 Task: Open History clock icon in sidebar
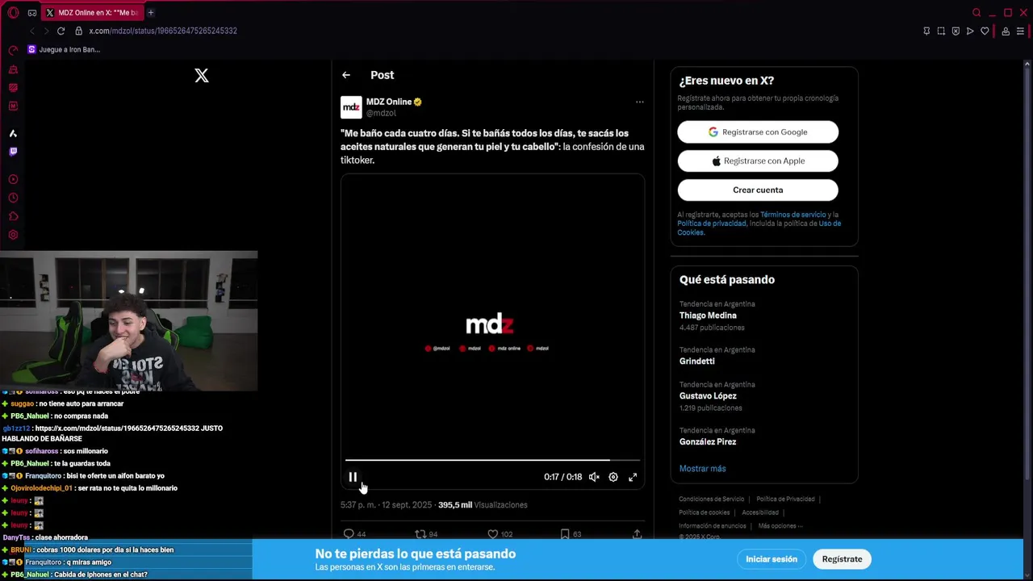(13, 198)
